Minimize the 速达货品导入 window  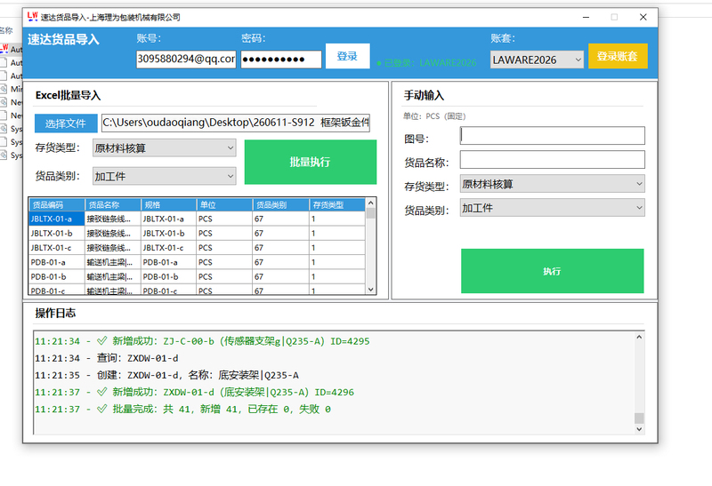[586, 17]
